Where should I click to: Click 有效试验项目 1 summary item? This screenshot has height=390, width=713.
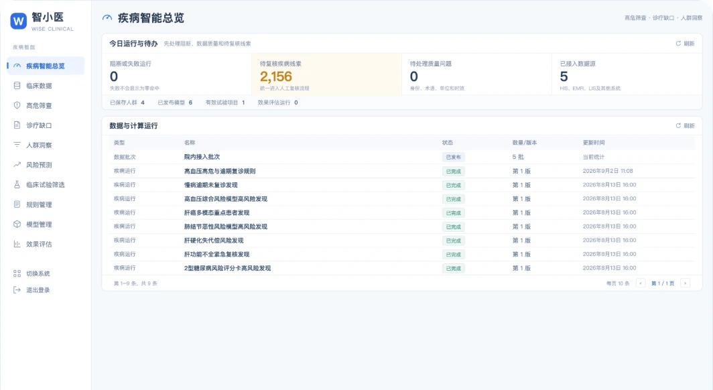[x=225, y=103]
